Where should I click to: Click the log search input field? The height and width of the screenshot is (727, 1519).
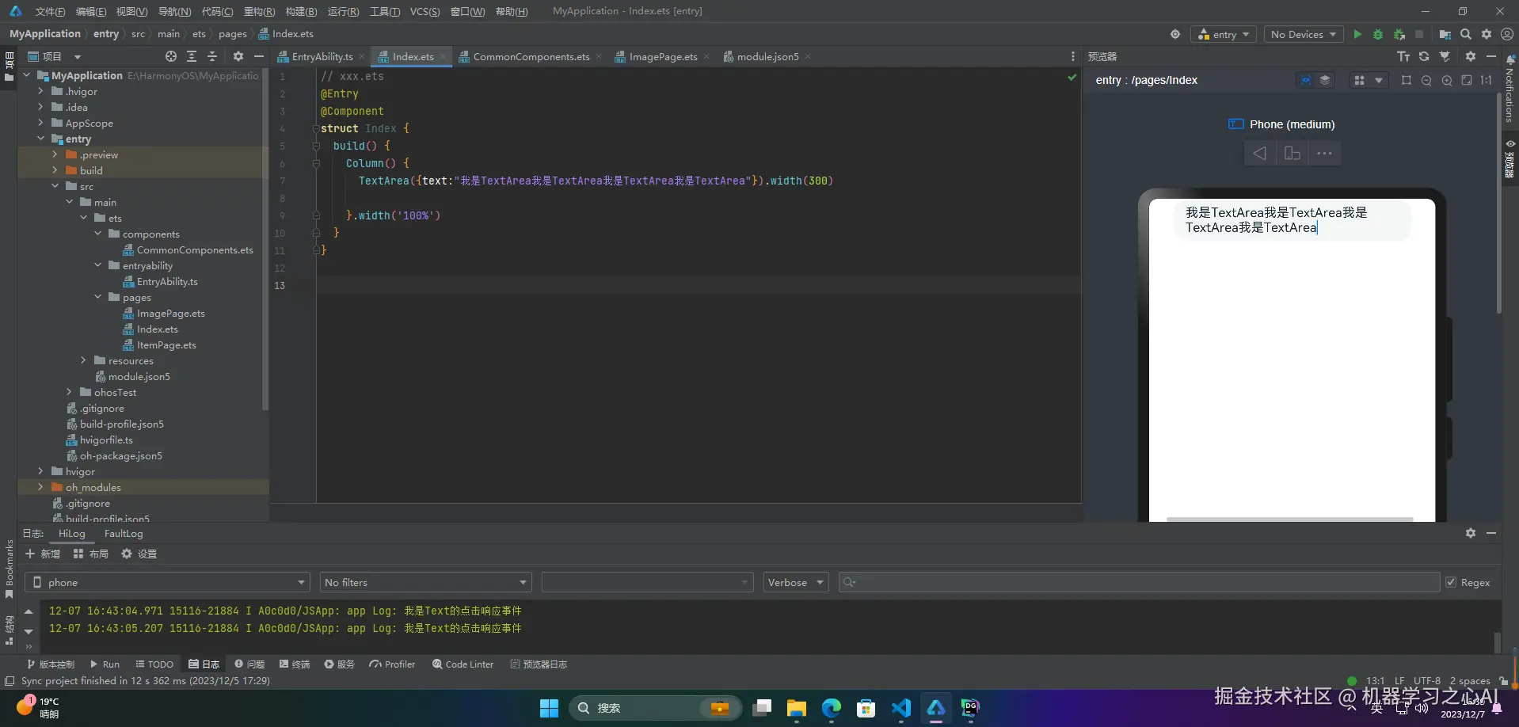[1140, 582]
